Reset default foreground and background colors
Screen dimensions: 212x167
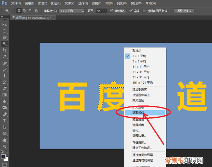click(2, 152)
